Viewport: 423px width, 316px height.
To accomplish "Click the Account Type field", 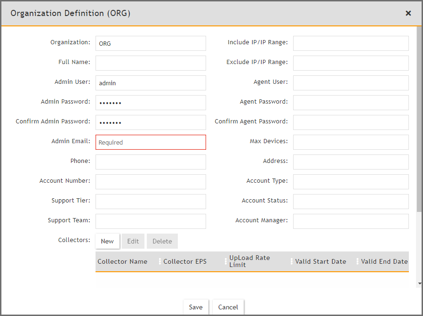I will (x=351, y=182).
